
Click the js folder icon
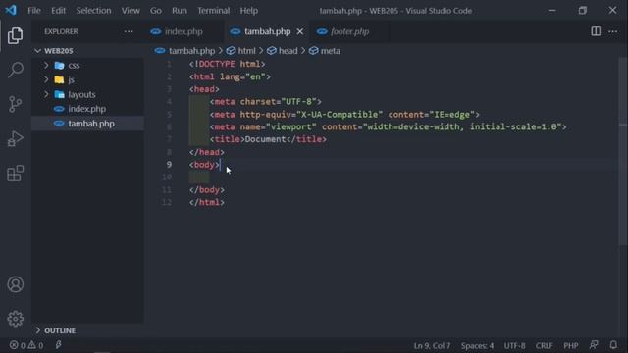tap(59, 79)
